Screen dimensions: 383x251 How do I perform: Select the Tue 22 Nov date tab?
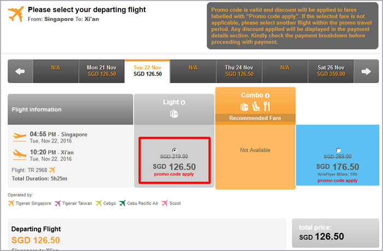(147, 71)
